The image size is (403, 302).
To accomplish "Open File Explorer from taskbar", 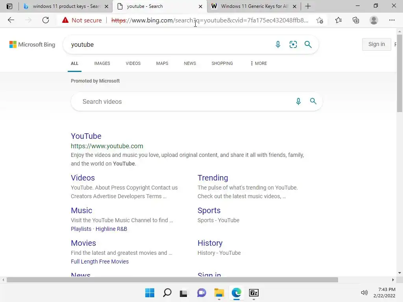I will tap(219, 293).
